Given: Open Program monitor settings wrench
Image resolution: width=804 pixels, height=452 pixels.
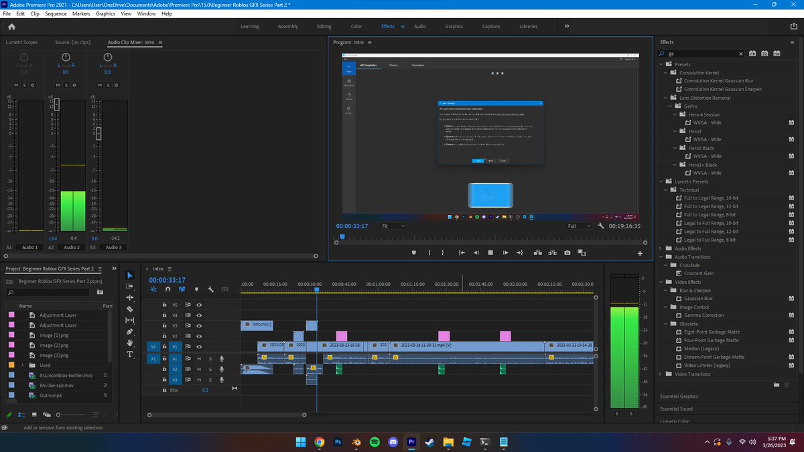Looking at the screenshot, I should (x=601, y=226).
